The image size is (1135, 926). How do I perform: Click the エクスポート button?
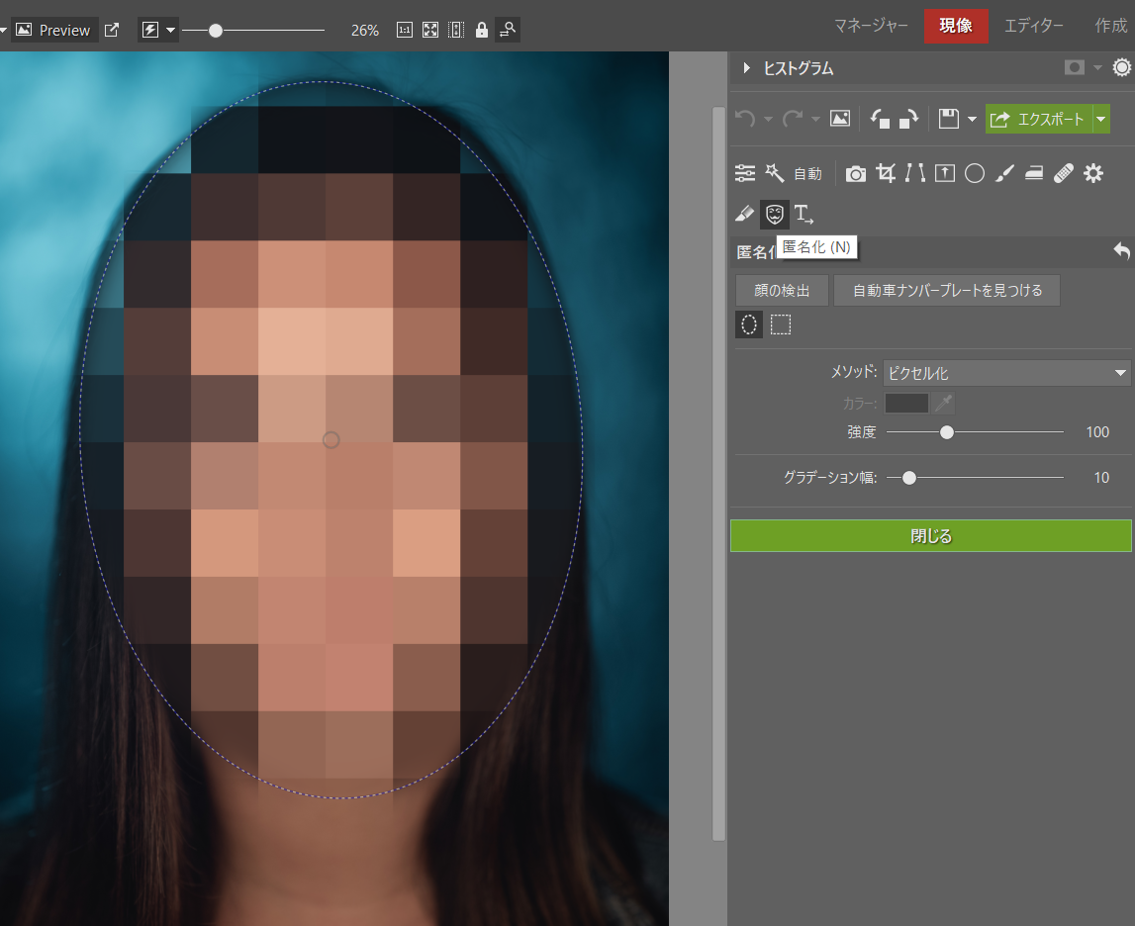[x=1038, y=119]
